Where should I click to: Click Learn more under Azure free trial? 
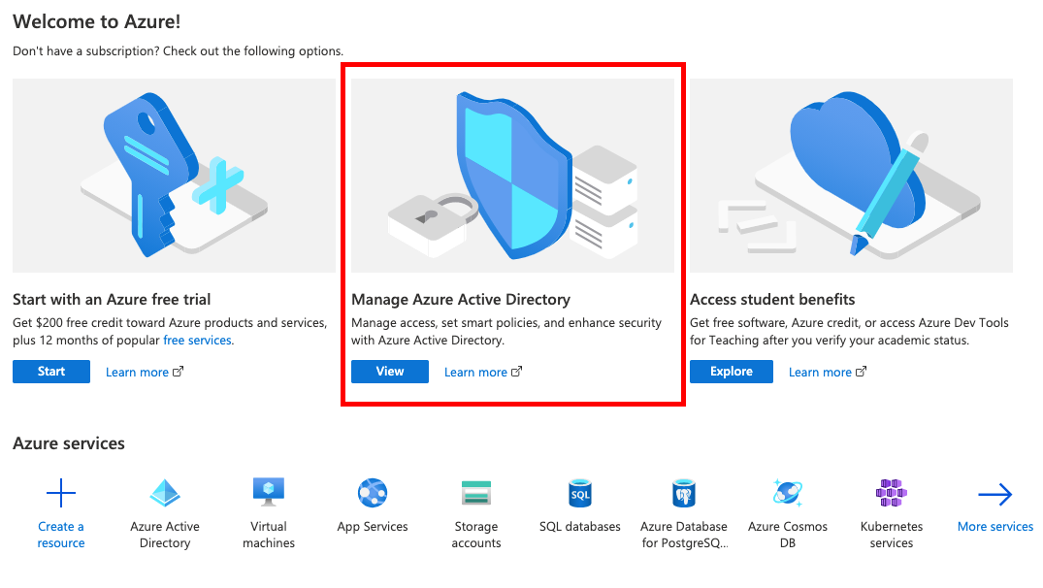pos(139,372)
